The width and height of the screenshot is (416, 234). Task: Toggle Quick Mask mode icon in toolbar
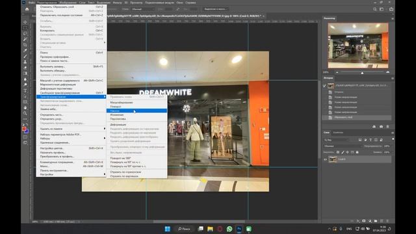25,137
